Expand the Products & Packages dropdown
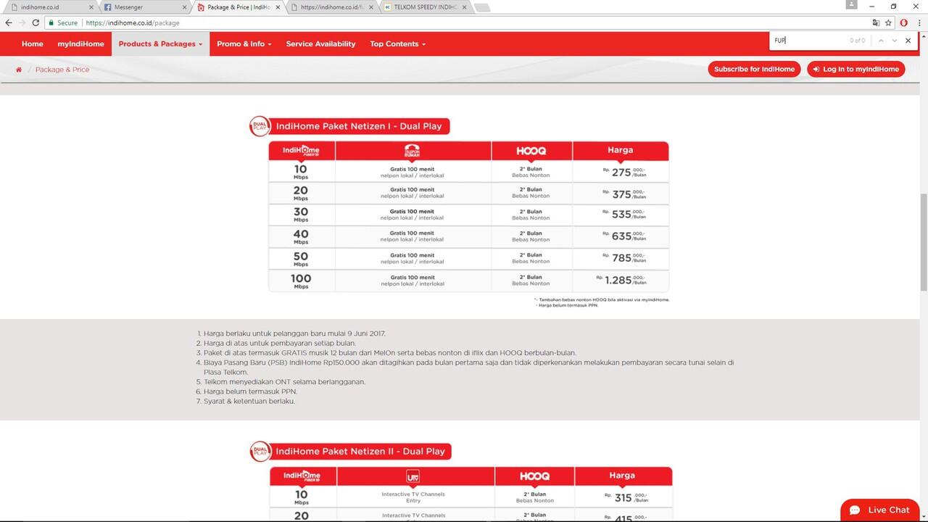Viewport: 928px width, 522px height. coord(160,43)
